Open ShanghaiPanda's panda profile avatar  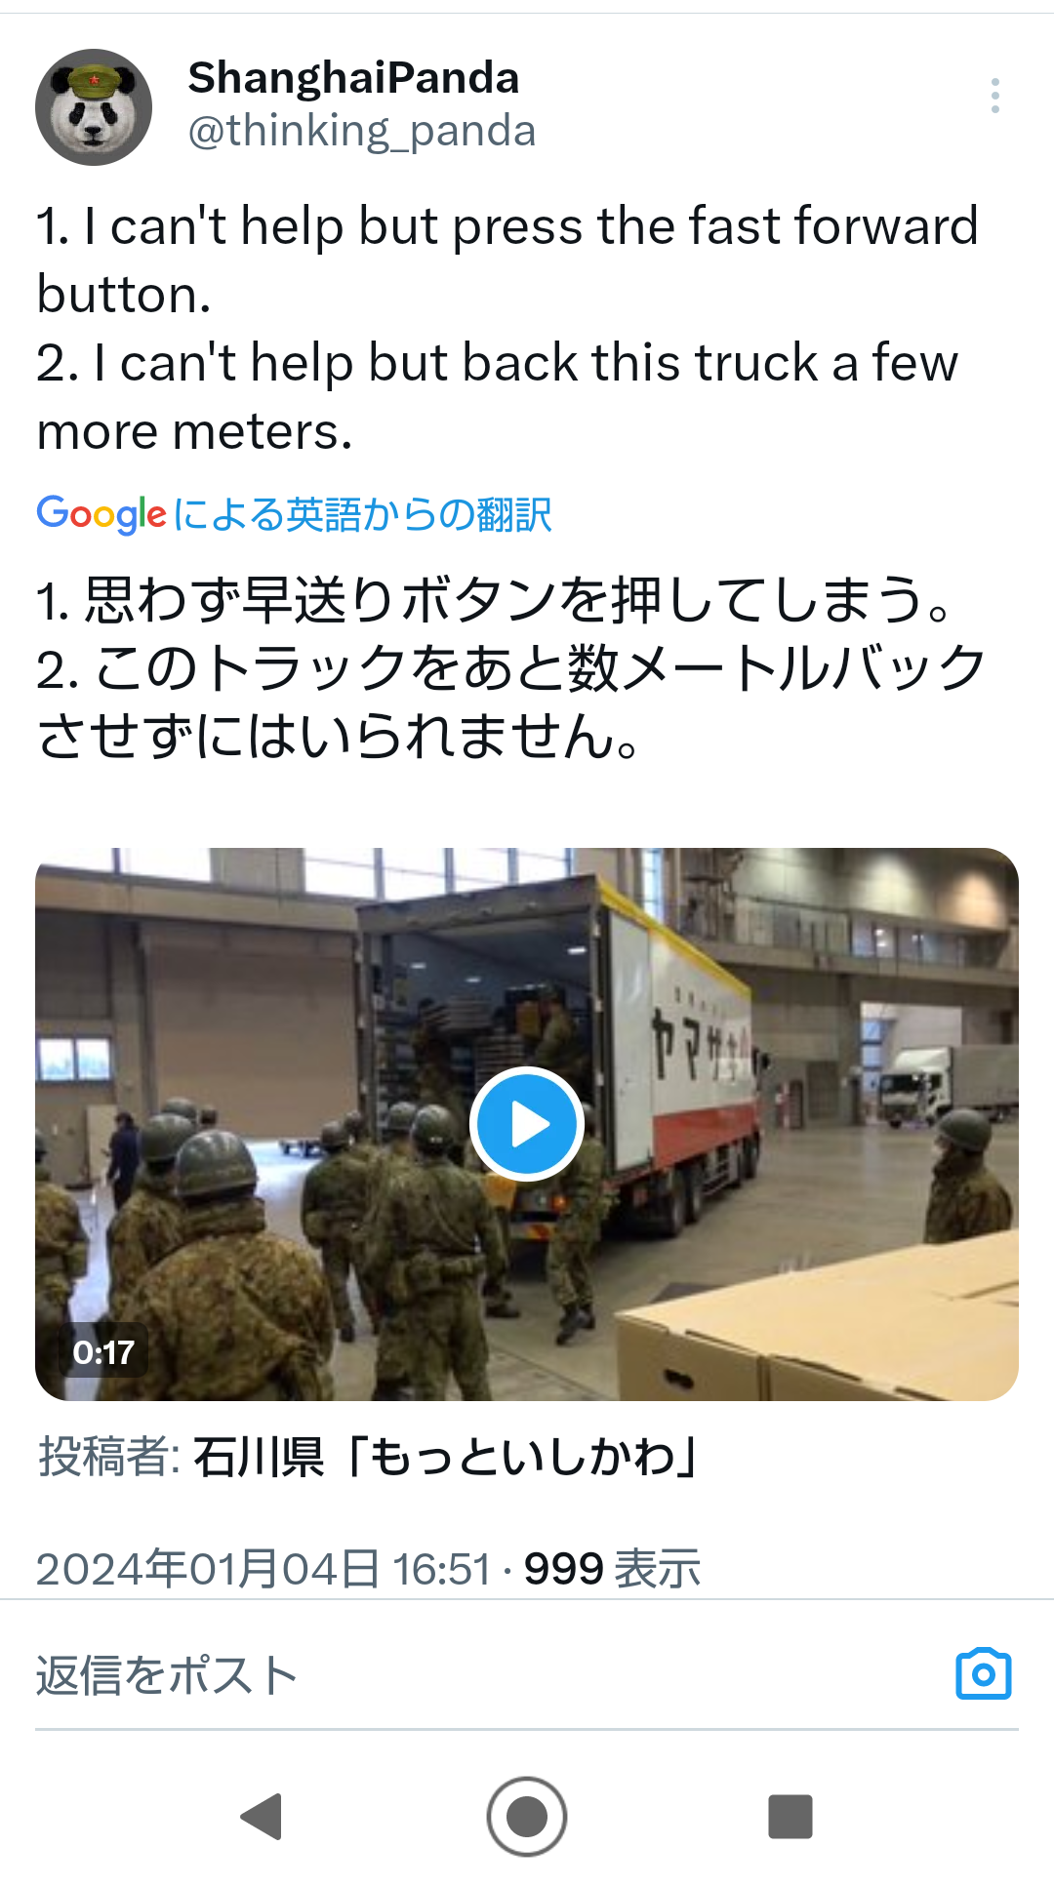pyautogui.click(x=94, y=107)
